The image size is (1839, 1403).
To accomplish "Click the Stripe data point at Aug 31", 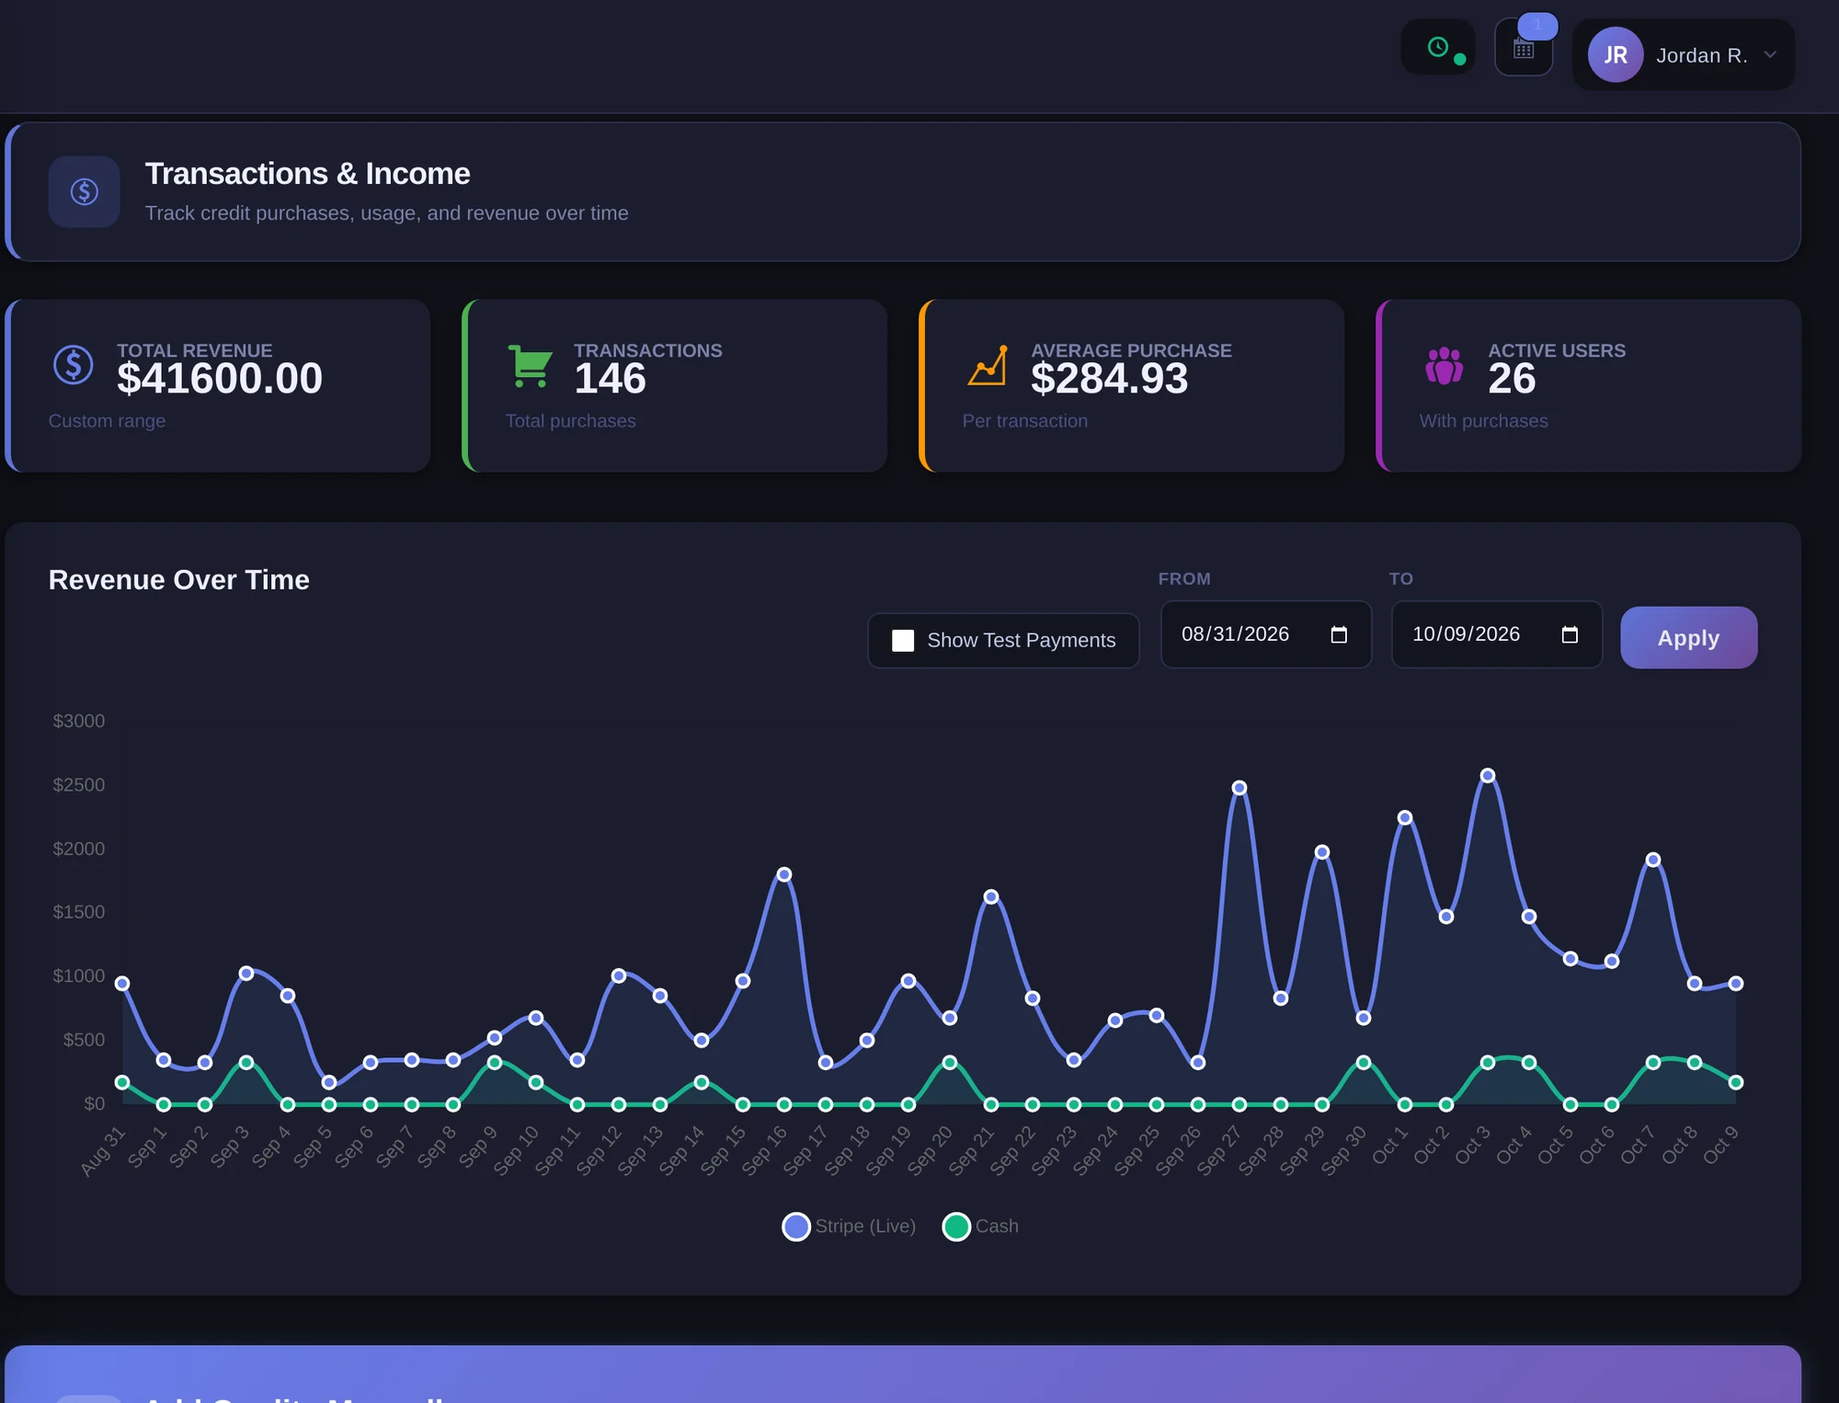I will pos(122,984).
